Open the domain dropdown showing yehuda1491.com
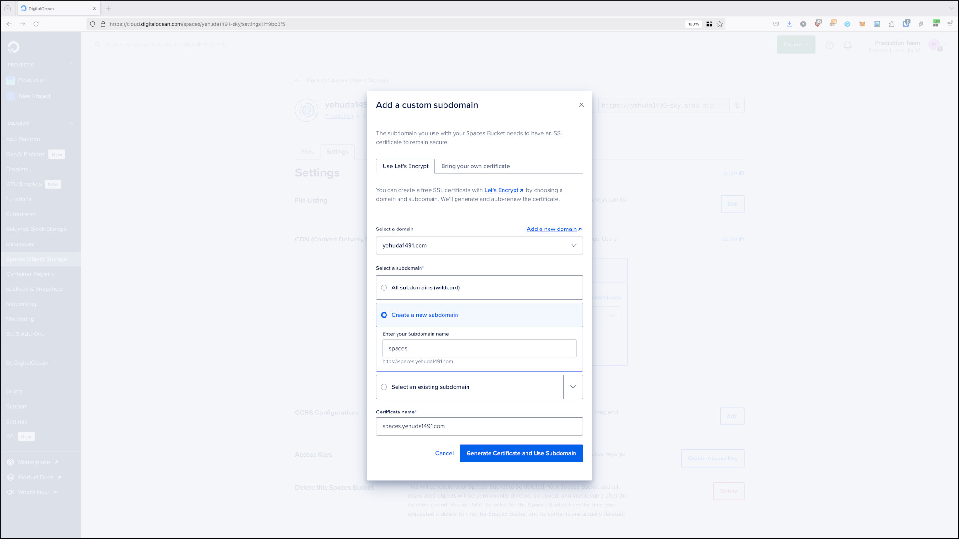The height and width of the screenshot is (539, 959). click(x=479, y=245)
